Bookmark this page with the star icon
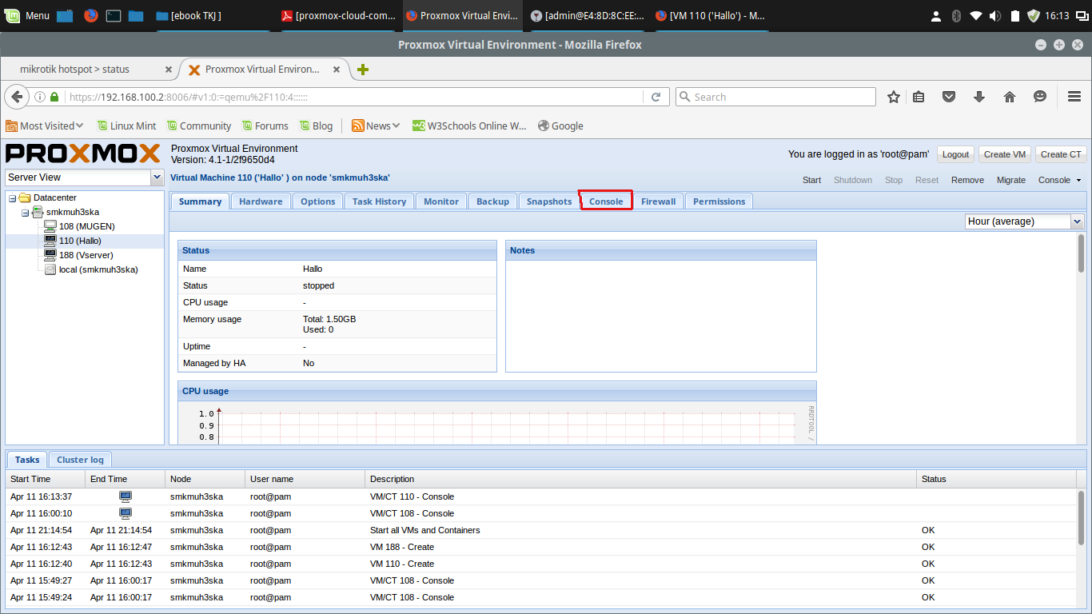This screenshot has height=614, width=1092. pos(894,97)
